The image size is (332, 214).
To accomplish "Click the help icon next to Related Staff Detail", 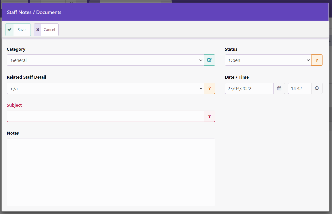I will [209, 88].
